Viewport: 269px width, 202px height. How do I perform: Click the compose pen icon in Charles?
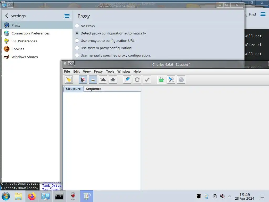click(x=127, y=80)
